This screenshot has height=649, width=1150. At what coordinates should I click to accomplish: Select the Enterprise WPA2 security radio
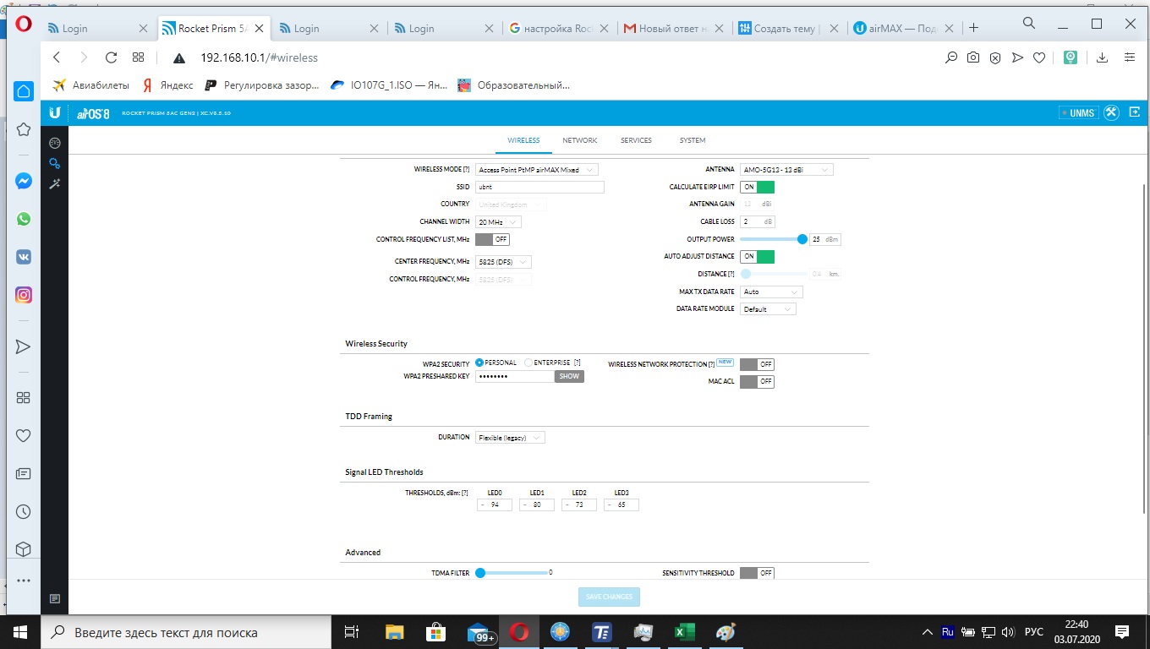click(528, 363)
